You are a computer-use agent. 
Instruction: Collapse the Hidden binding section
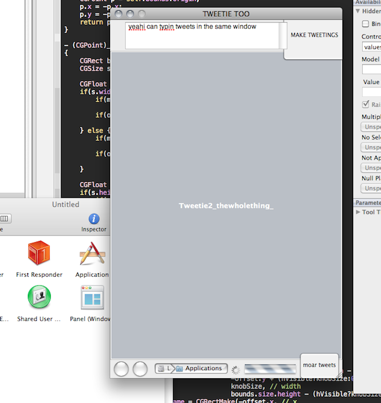357,11
